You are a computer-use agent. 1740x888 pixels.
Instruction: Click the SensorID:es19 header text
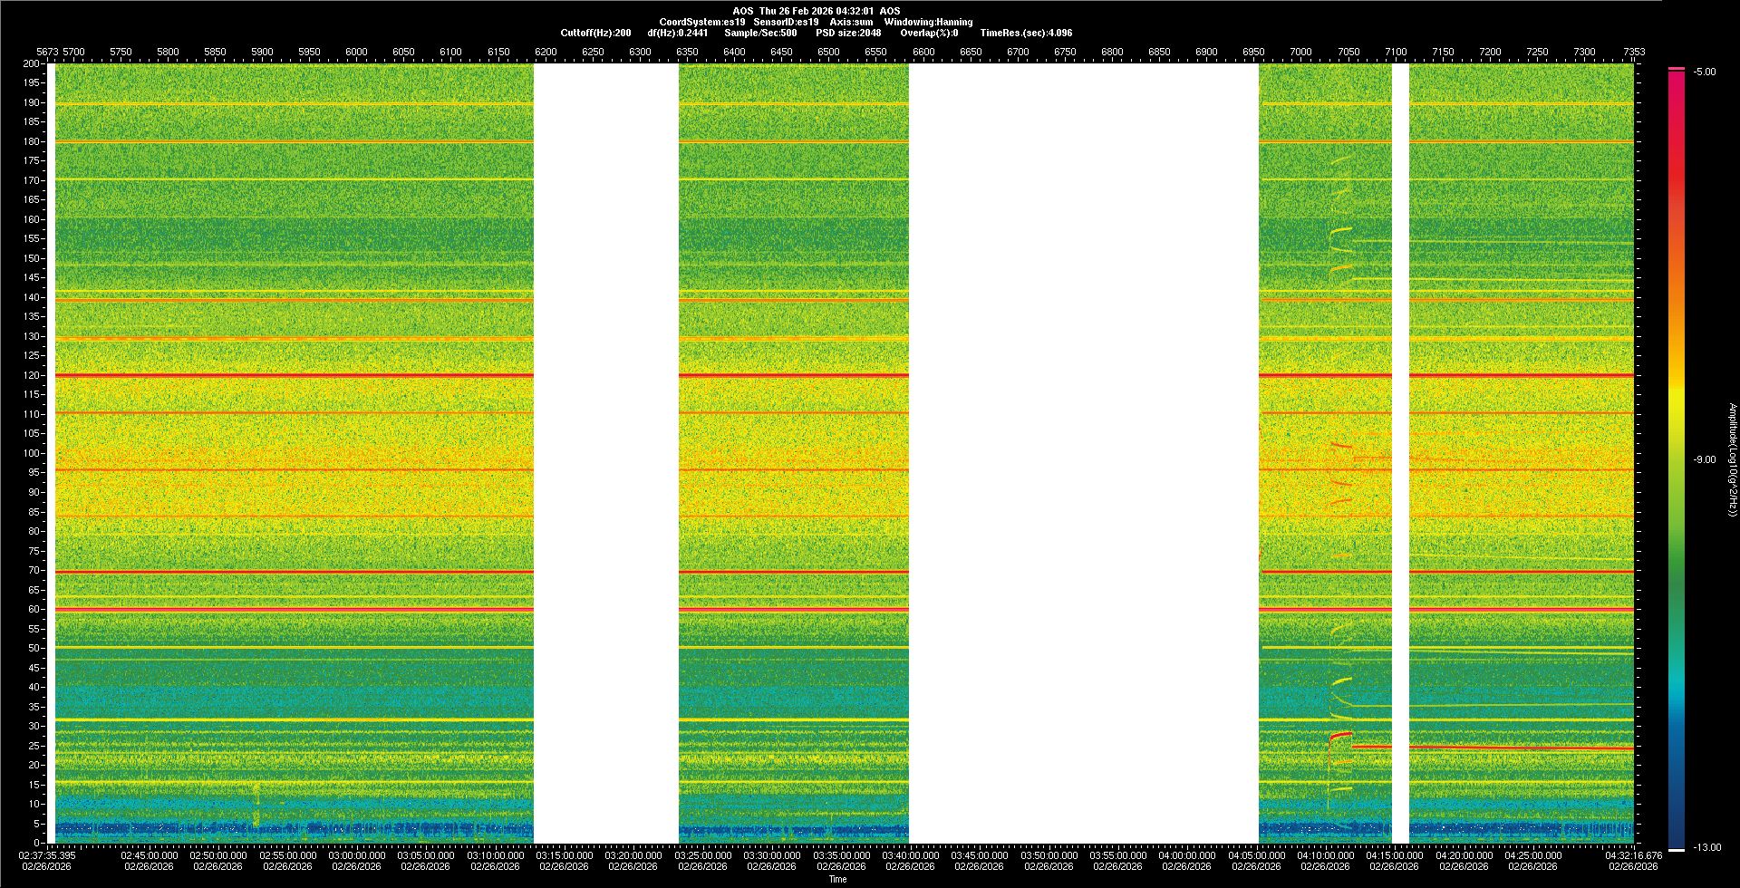point(786,22)
